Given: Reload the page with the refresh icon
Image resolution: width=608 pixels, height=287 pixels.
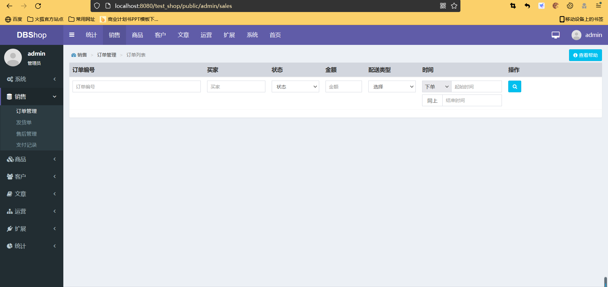Looking at the screenshot, I should [38, 6].
